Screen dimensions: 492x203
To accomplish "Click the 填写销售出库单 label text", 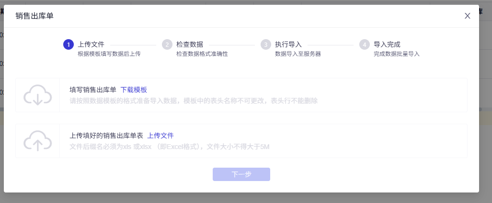I will click(93, 90).
